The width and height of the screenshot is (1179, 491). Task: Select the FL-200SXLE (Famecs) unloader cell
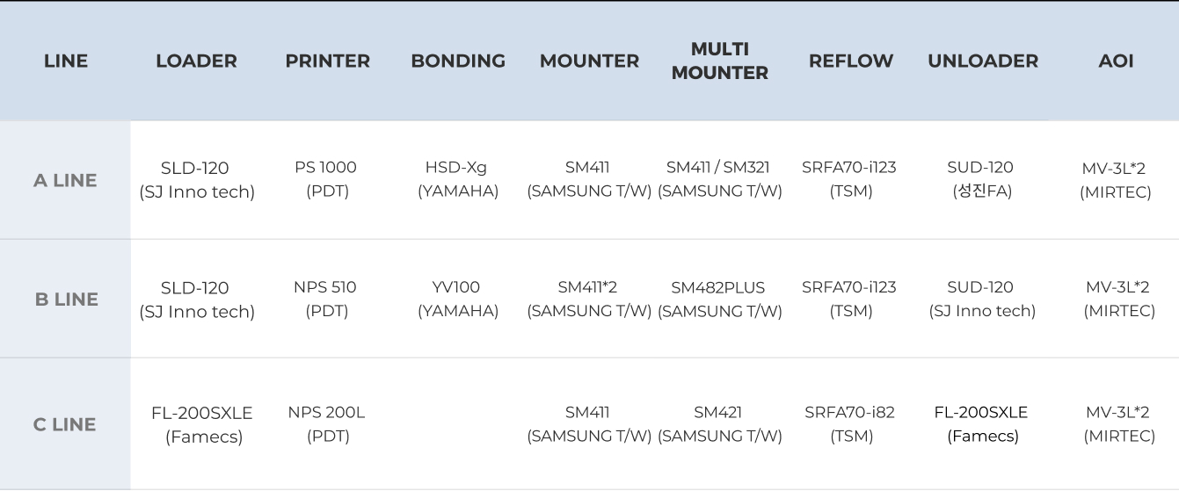point(981,423)
